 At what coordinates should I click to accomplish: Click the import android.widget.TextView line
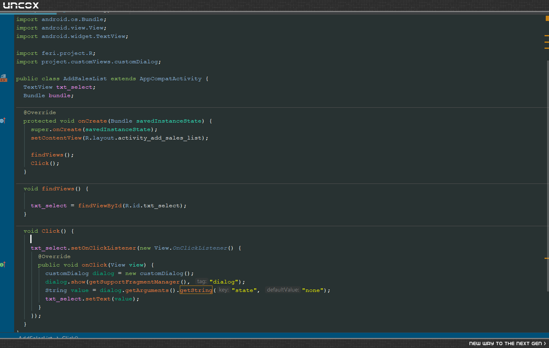(72, 36)
